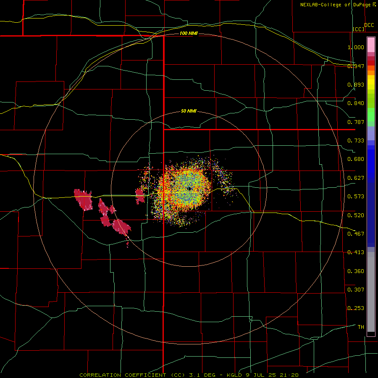Pick the light pink swatch atop color bar
The image size is (378, 378).
click(371, 45)
